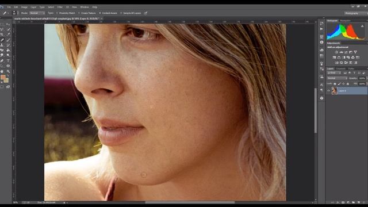Viewport: 368px width, 207px height.
Task: Select the Hand tool
Action: pyautogui.click(x=2, y=71)
